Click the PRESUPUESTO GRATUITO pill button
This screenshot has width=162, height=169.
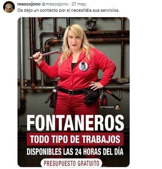tap(71, 163)
